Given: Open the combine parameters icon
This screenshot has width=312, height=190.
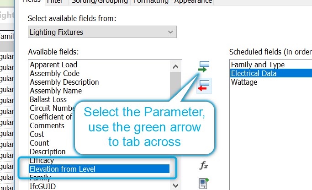Looking at the screenshot, I should click(204, 183).
